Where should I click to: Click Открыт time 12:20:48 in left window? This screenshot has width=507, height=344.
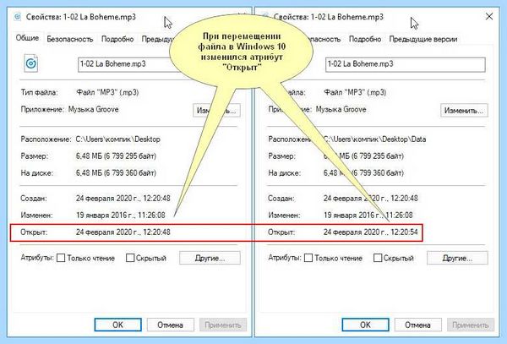click(157, 232)
